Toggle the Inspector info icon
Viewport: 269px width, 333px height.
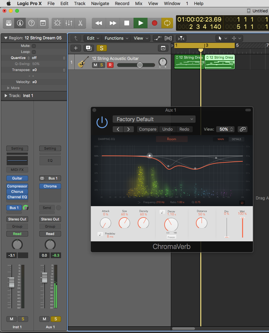point(20,23)
